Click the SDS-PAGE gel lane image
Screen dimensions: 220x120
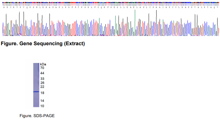pyautogui.click(x=36, y=85)
